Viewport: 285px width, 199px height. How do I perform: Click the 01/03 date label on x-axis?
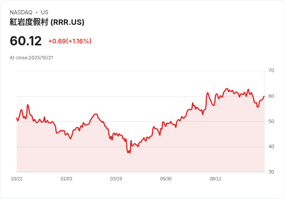66,178
